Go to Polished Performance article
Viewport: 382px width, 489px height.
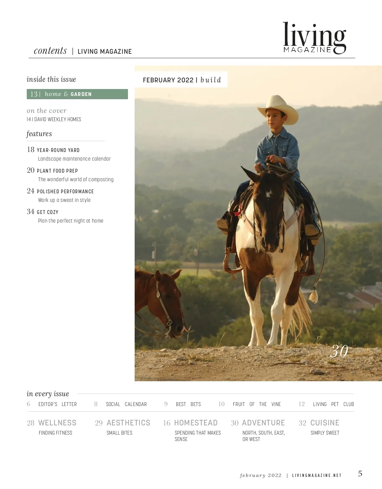(65, 191)
